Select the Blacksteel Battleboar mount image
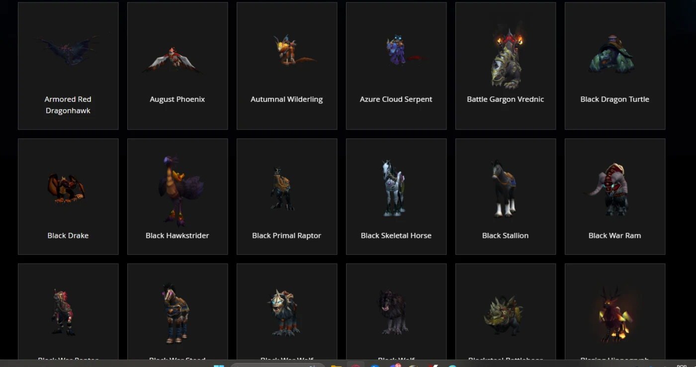 pyautogui.click(x=504, y=316)
